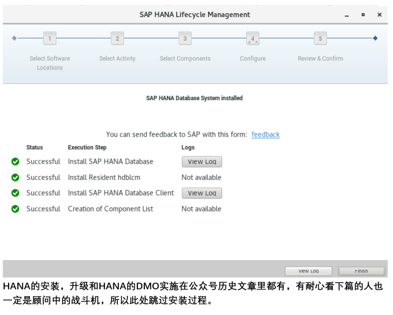
Task: Click the 'Select Software Locations' step label
Action: tap(50, 63)
